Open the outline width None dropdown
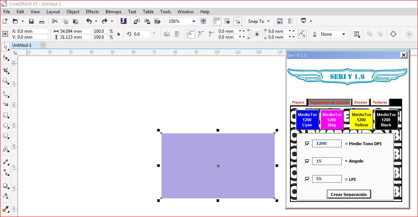 [x=343, y=34]
